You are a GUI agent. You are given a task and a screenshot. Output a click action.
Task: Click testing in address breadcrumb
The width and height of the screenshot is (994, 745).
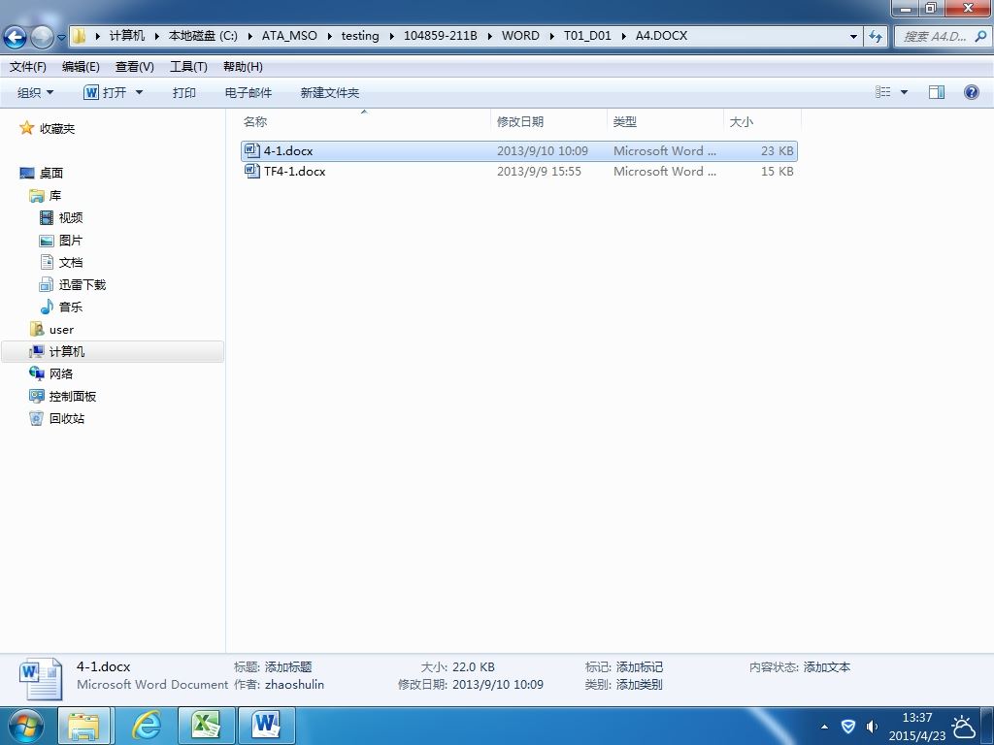pyautogui.click(x=360, y=36)
